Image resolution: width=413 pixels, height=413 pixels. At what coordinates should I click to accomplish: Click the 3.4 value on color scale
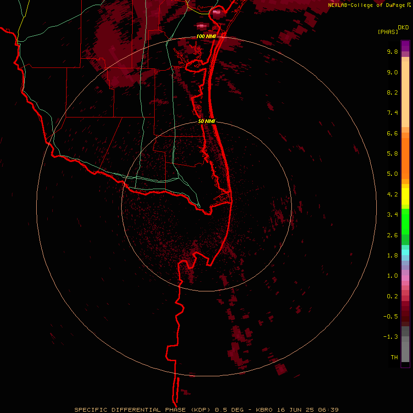click(x=392, y=215)
